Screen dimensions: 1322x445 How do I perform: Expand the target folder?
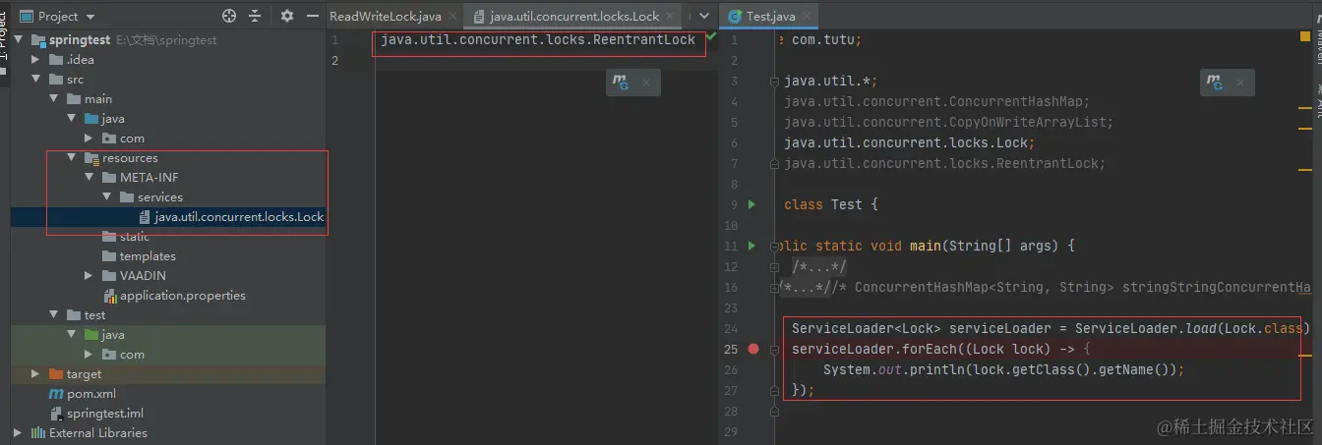point(36,374)
